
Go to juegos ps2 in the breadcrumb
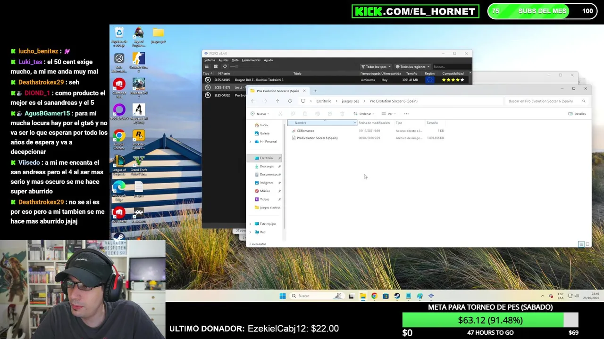[351, 101]
